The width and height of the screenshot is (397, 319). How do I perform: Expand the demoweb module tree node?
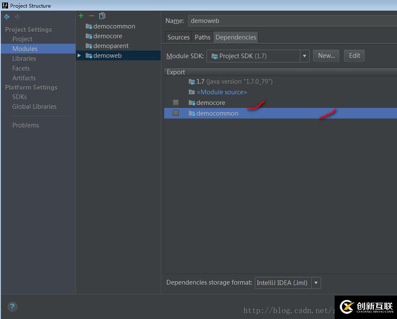[79, 55]
